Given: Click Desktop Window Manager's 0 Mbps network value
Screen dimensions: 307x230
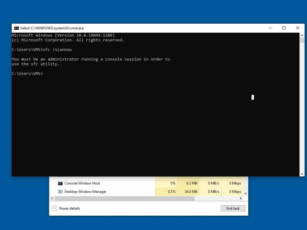Looking at the screenshot, I should coord(235,192).
